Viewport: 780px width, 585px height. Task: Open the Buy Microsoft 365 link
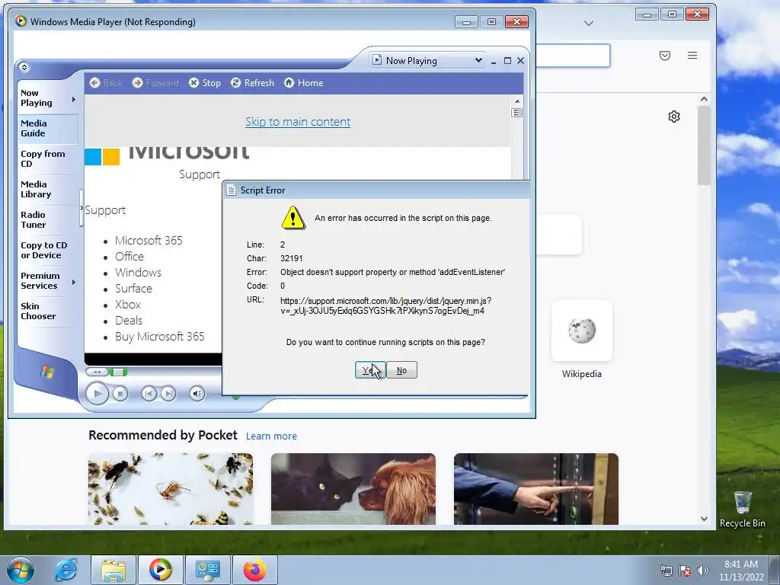160,336
